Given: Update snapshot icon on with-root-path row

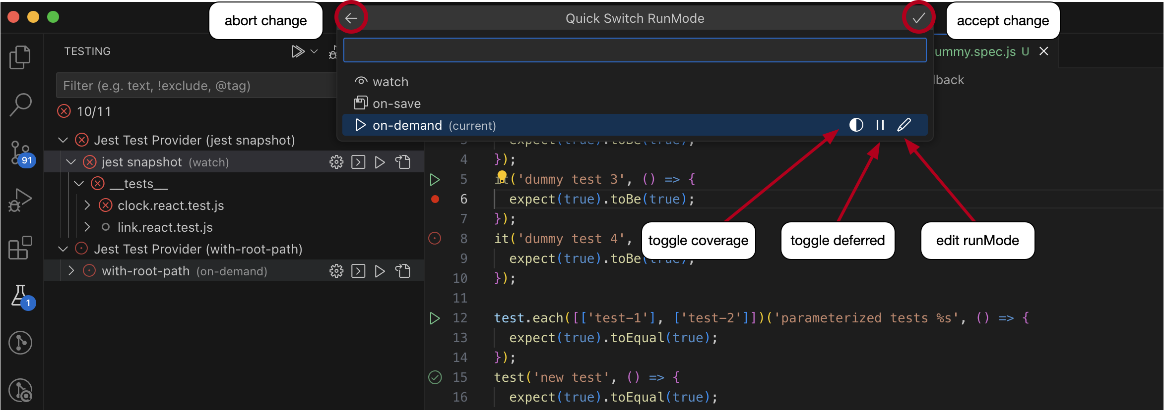Looking at the screenshot, I should coord(402,271).
